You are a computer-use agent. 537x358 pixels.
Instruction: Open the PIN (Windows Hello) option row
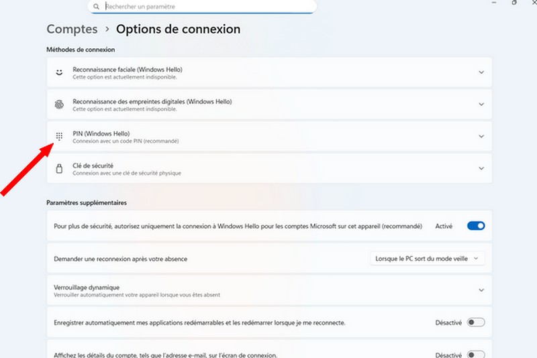pyautogui.click(x=268, y=136)
